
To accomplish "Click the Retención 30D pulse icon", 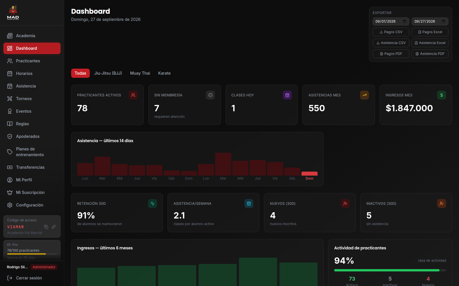I will point(152,204).
